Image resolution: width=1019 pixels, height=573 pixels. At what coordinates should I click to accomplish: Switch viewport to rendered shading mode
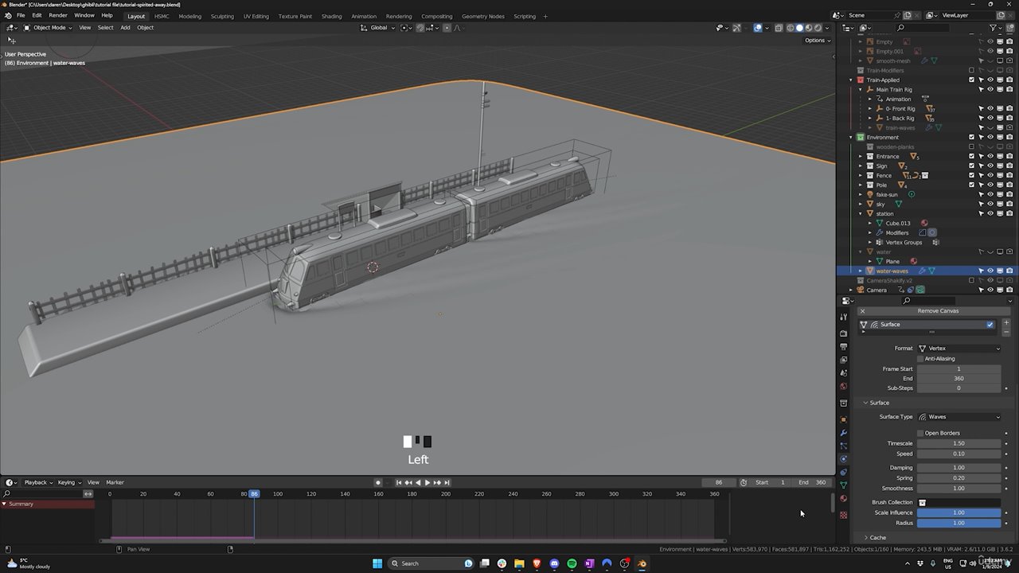[x=818, y=28]
